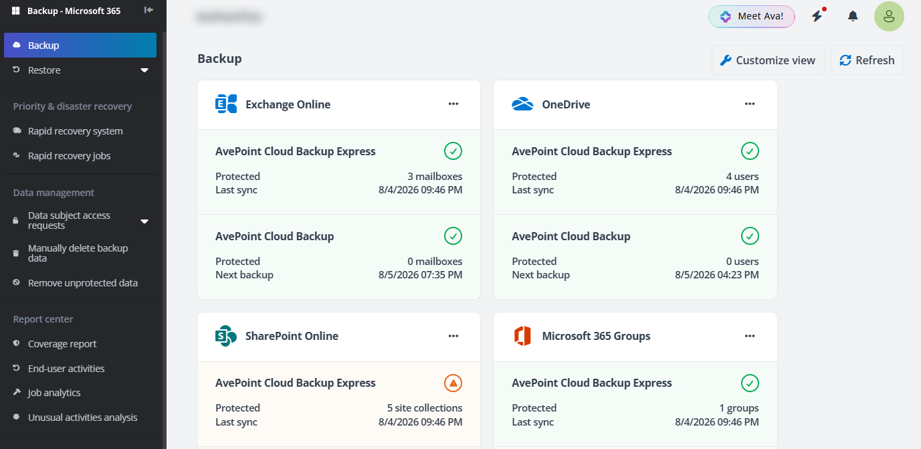Screen dimensions: 921x449
Task: Open the user profile avatar
Action: tap(889, 16)
